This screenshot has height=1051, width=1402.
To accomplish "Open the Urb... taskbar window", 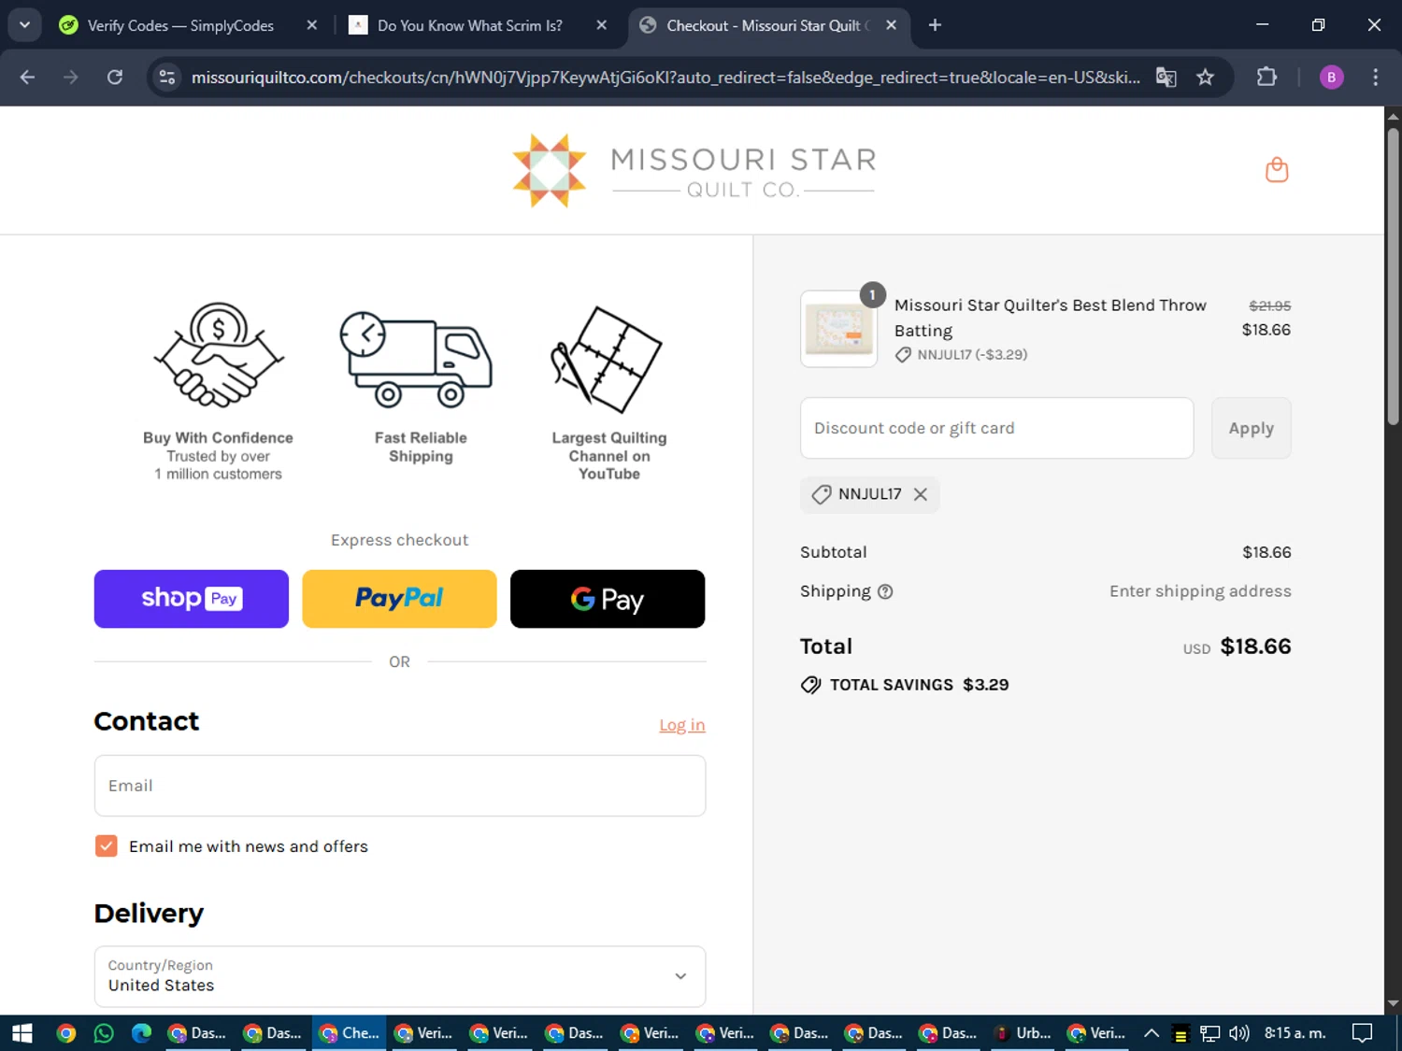I will point(1023,1033).
